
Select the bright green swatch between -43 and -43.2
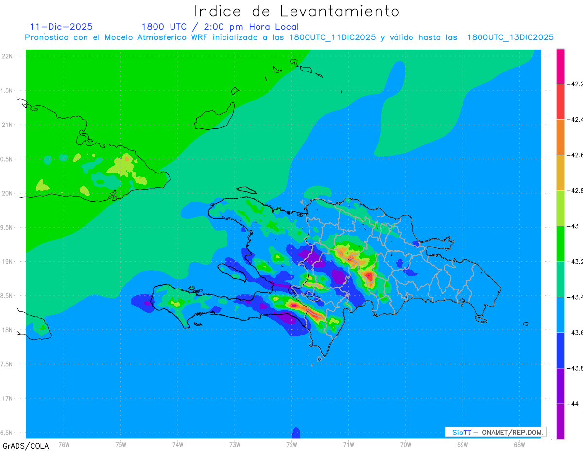click(560, 244)
